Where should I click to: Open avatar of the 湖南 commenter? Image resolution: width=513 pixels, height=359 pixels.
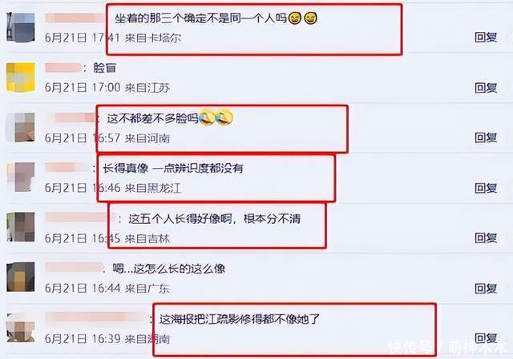pyautogui.click(x=21, y=327)
